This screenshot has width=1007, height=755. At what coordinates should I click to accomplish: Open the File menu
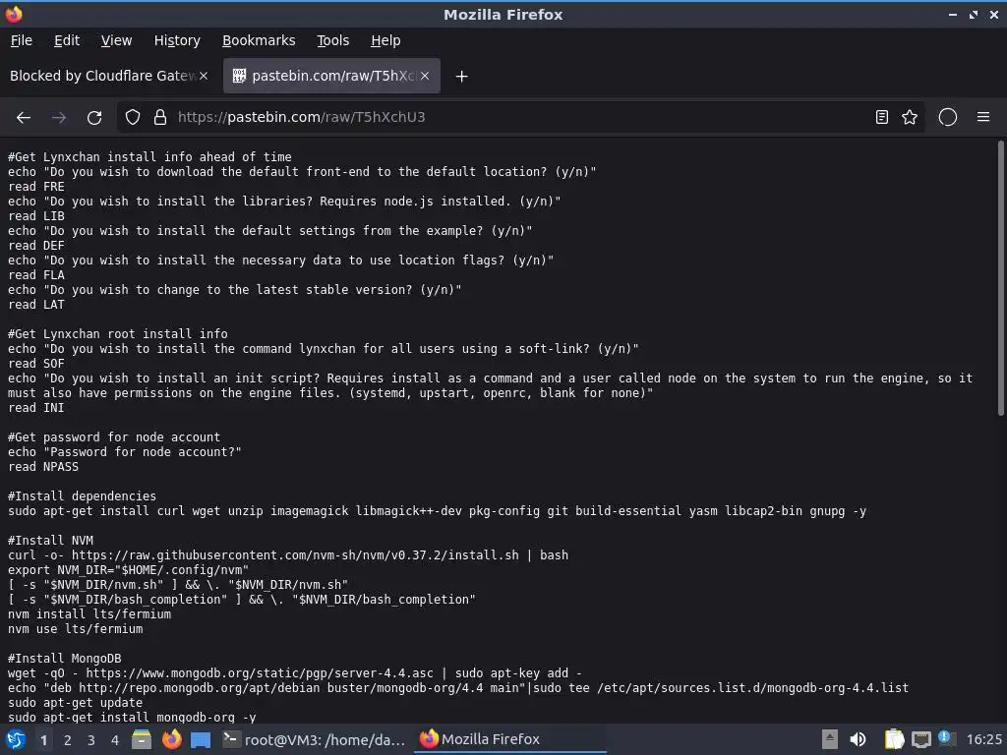click(x=22, y=40)
